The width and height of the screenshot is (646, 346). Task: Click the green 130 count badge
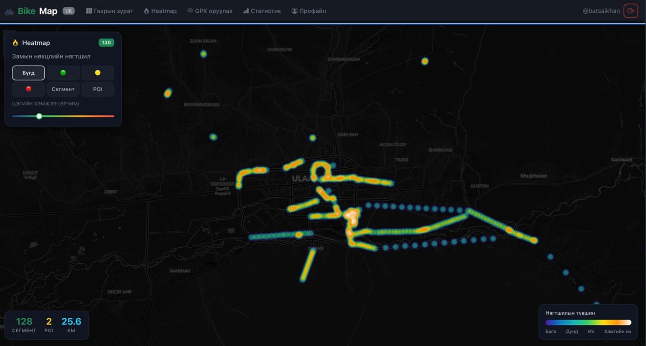(106, 43)
